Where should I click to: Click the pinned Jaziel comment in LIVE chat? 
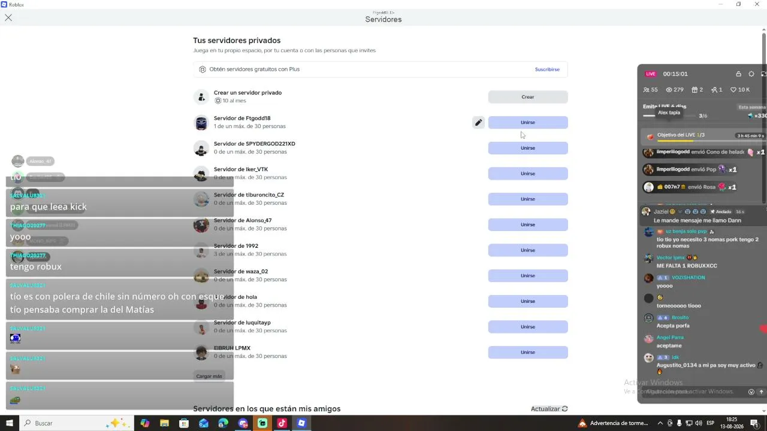point(702,216)
